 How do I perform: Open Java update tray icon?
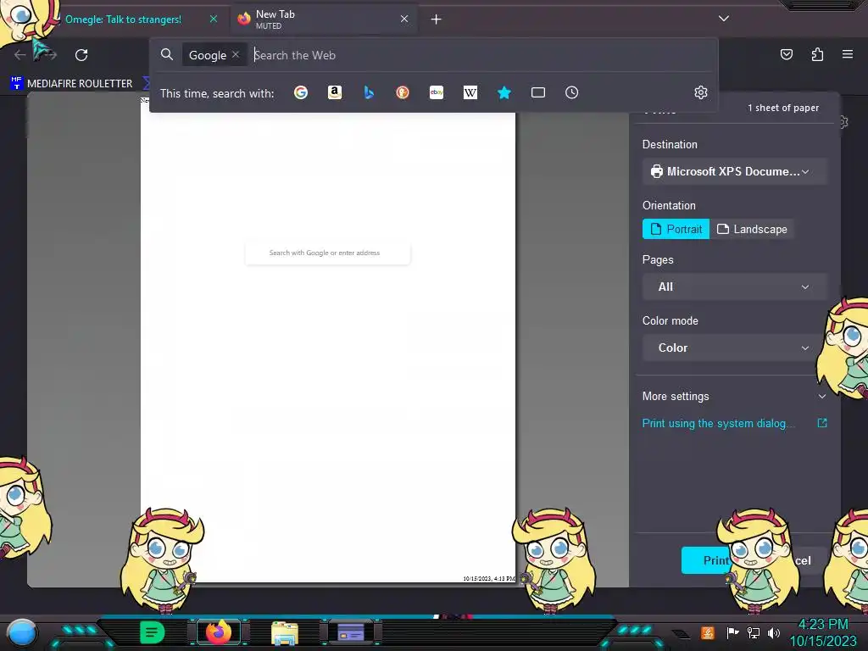(x=707, y=632)
